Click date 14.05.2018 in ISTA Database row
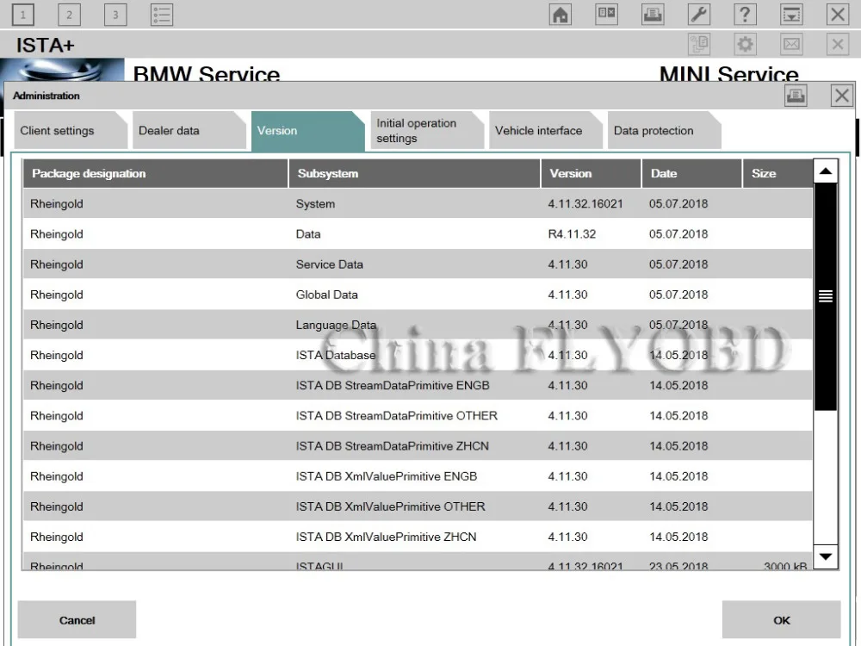This screenshot has height=646, width=861. [678, 355]
